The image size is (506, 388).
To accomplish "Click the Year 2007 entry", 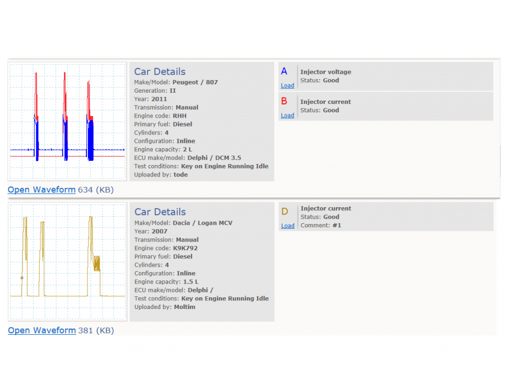I will 151,231.
